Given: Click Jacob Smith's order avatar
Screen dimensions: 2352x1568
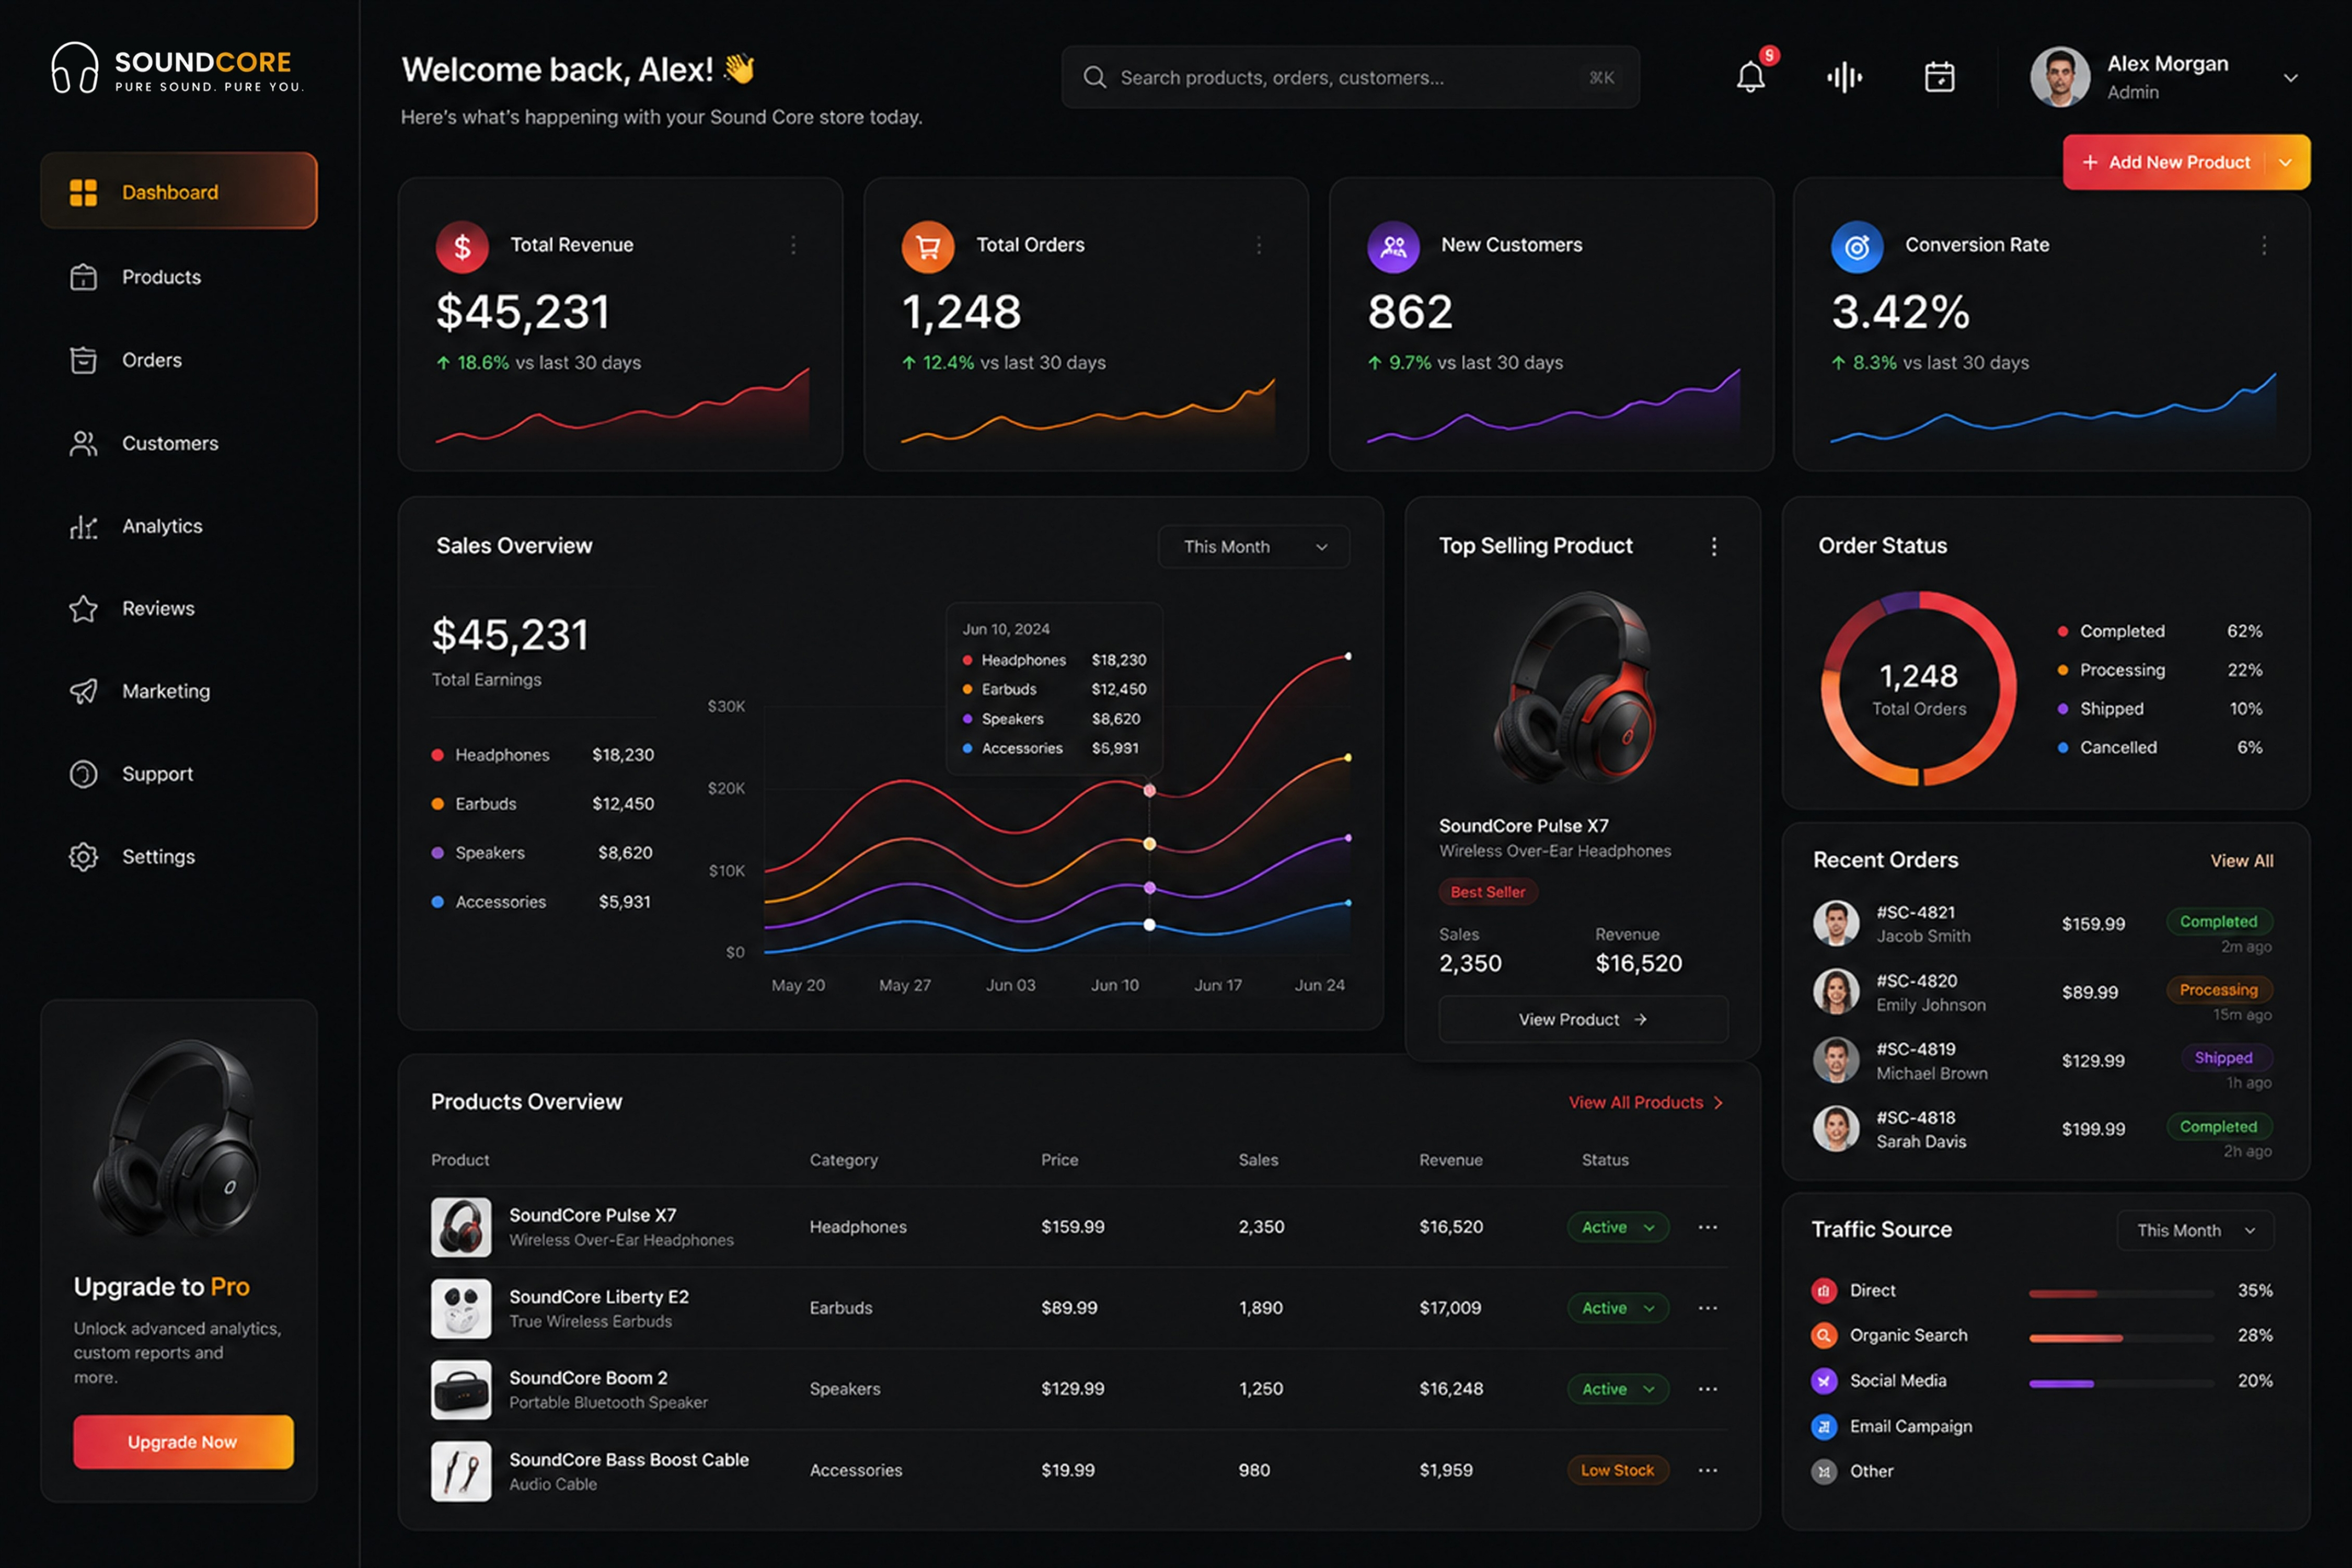Looking at the screenshot, I should point(1836,923).
